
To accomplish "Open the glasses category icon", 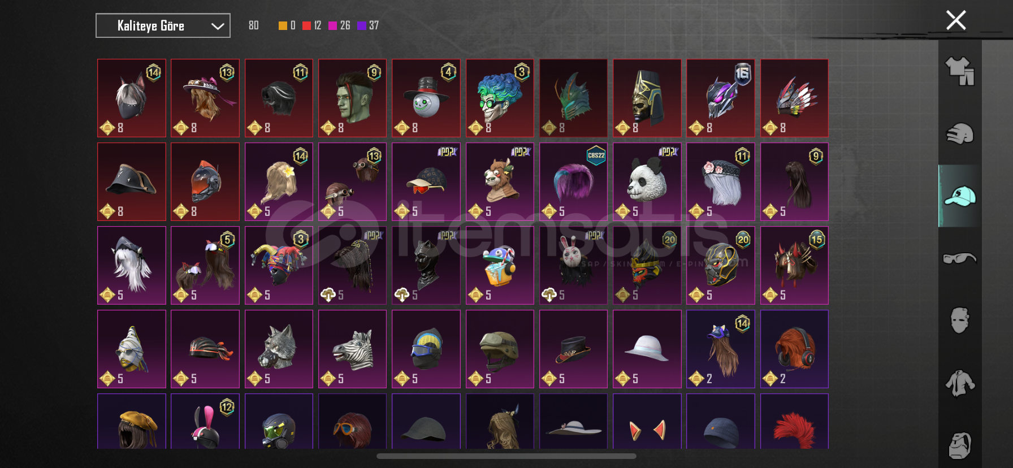I will click(x=959, y=258).
